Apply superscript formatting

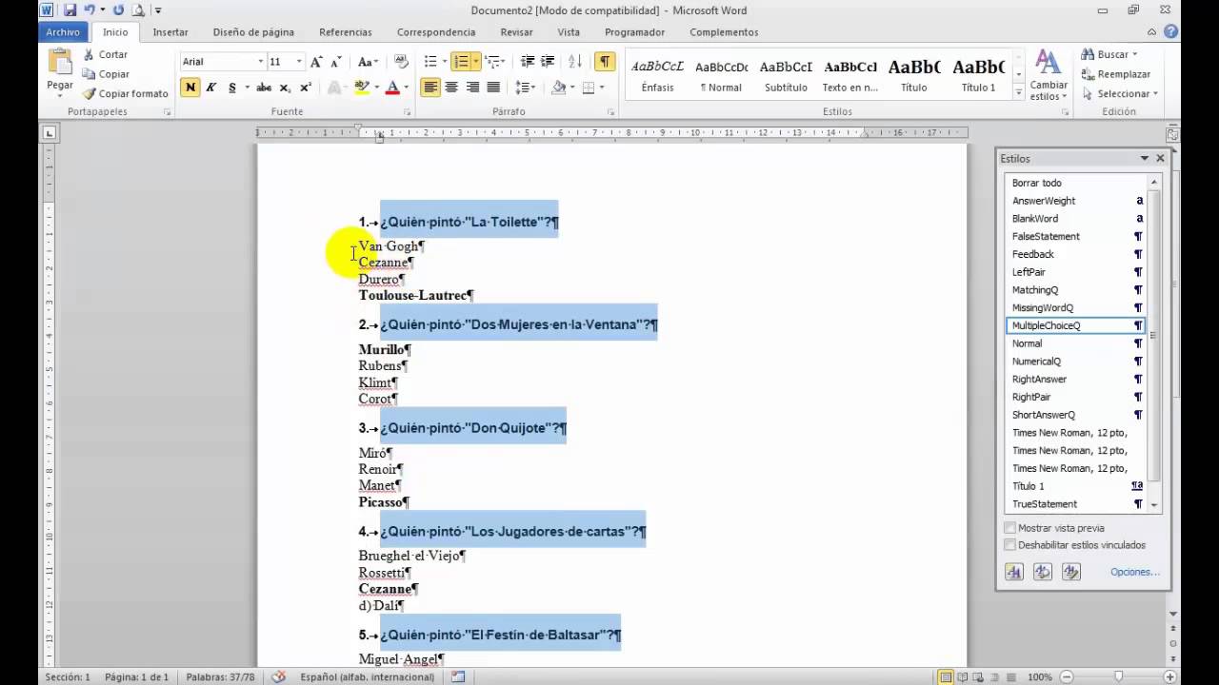tap(306, 88)
